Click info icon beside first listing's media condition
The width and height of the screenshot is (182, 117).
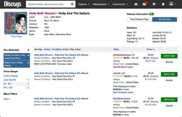pyautogui.click(x=74, y=58)
